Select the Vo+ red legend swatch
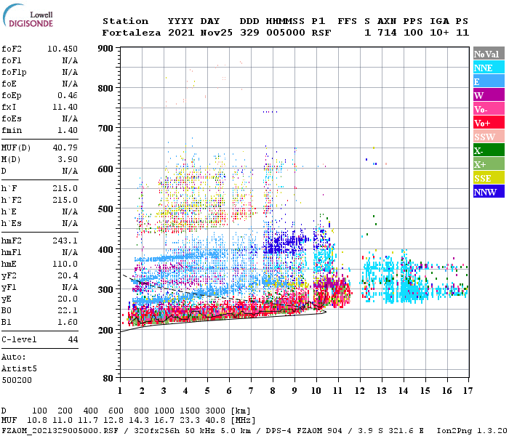 coord(489,123)
